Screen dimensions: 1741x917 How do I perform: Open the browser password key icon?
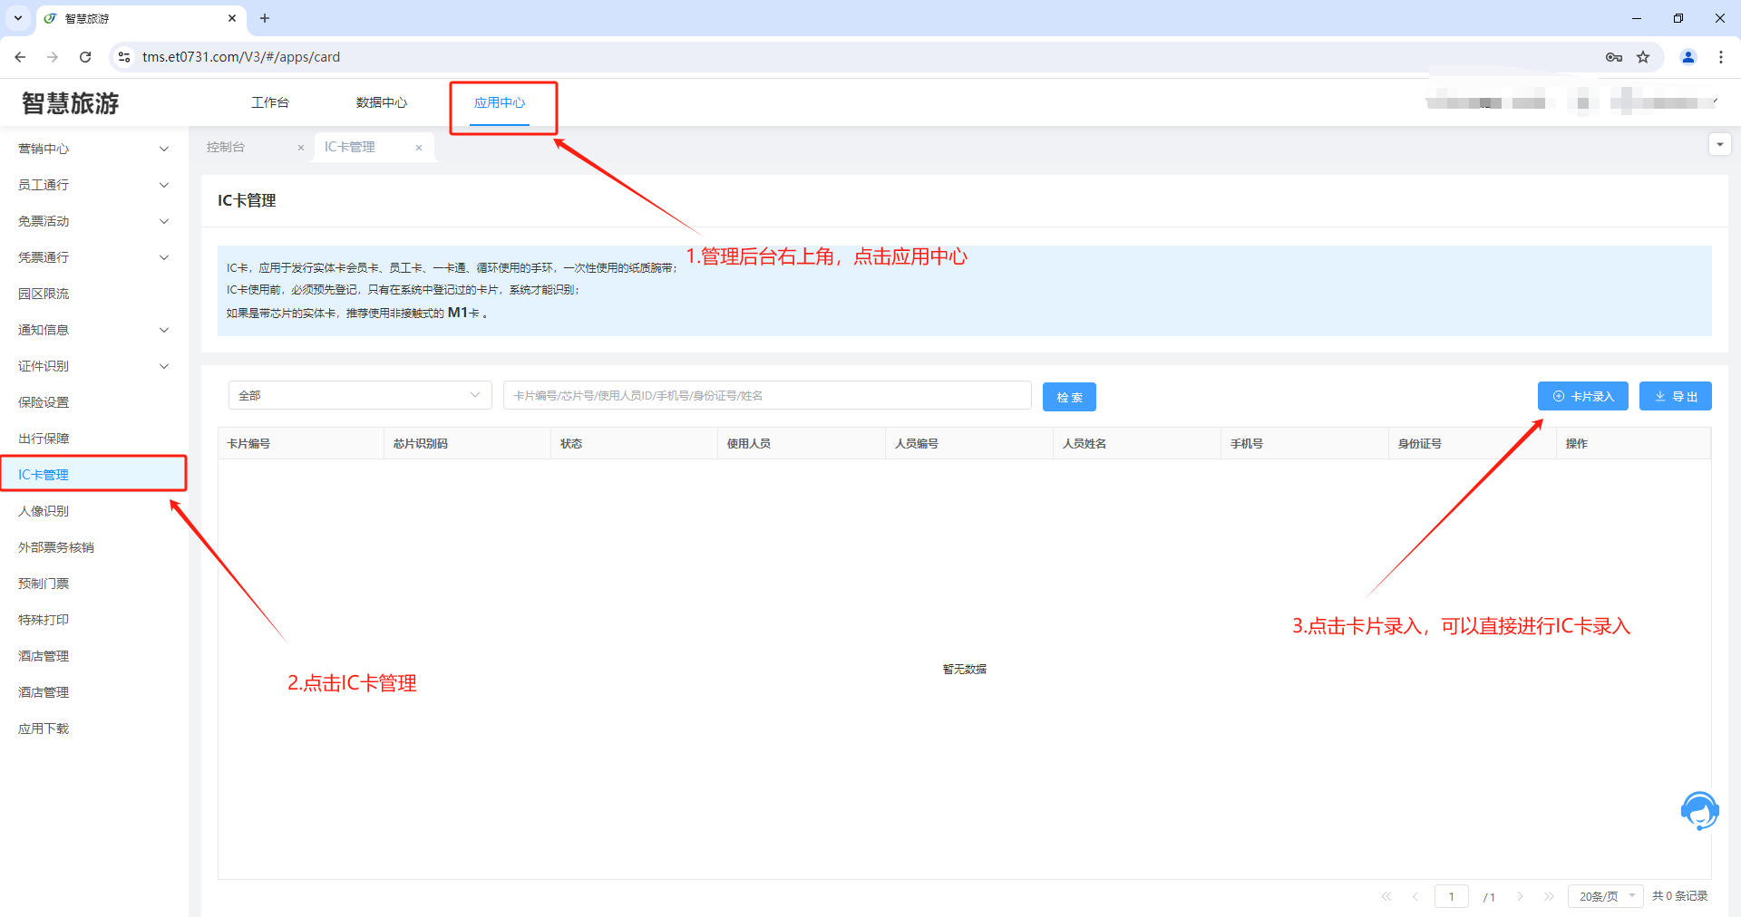pyautogui.click(x=1614, y=57)
